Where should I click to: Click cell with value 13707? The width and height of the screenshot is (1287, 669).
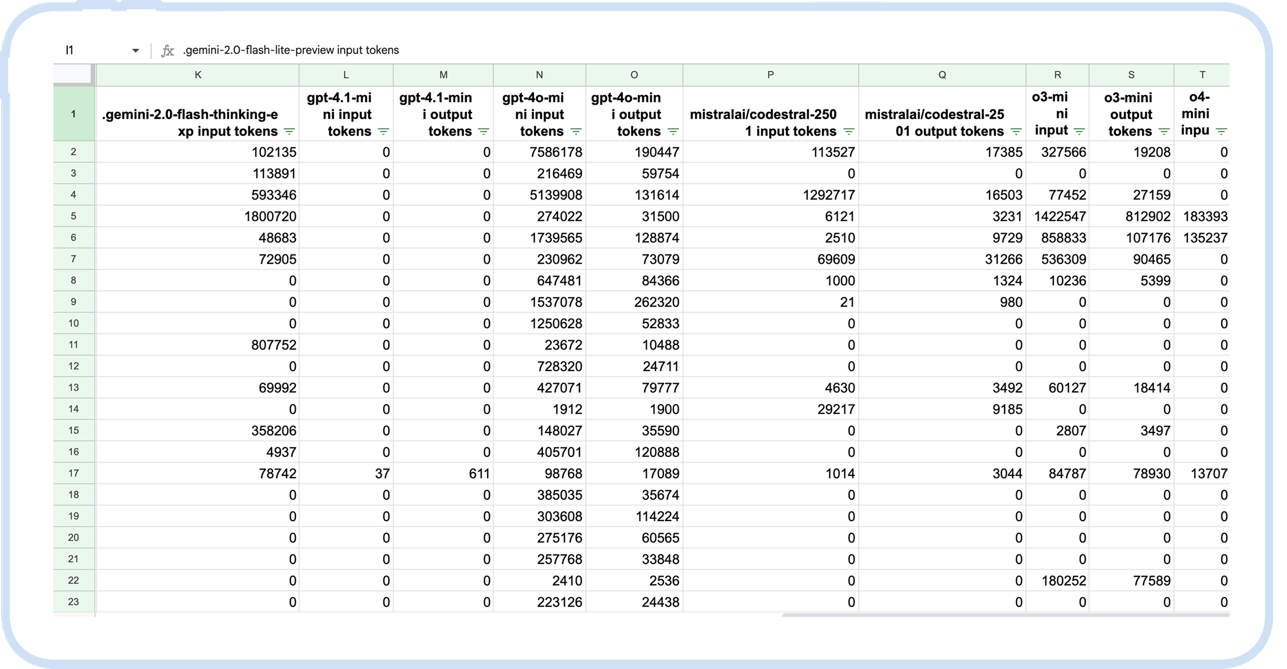[1202, 473]
